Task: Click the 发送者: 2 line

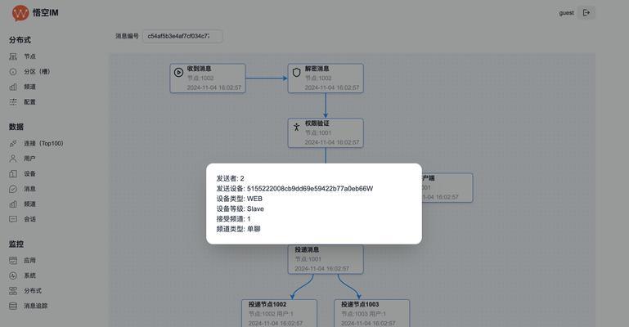Action: [230, 178]
